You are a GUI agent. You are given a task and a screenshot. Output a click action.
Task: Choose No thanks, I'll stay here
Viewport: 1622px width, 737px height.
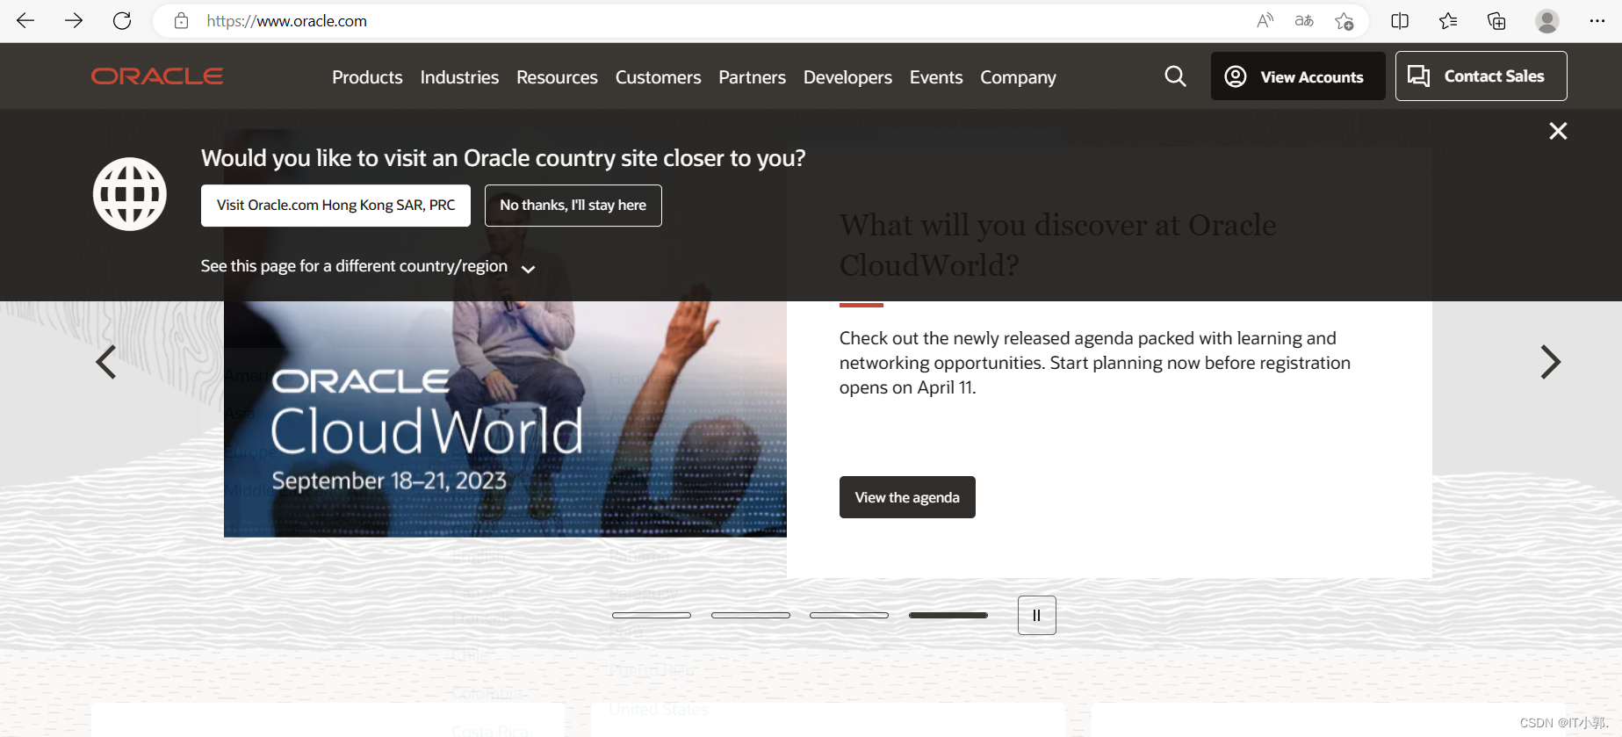pyautogui.click(x=573, y=206)
